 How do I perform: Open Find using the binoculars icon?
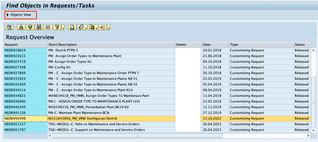39,27
